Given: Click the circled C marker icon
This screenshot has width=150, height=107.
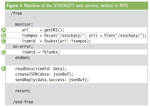Looking at the screenshot, I should tap(4, 41).
